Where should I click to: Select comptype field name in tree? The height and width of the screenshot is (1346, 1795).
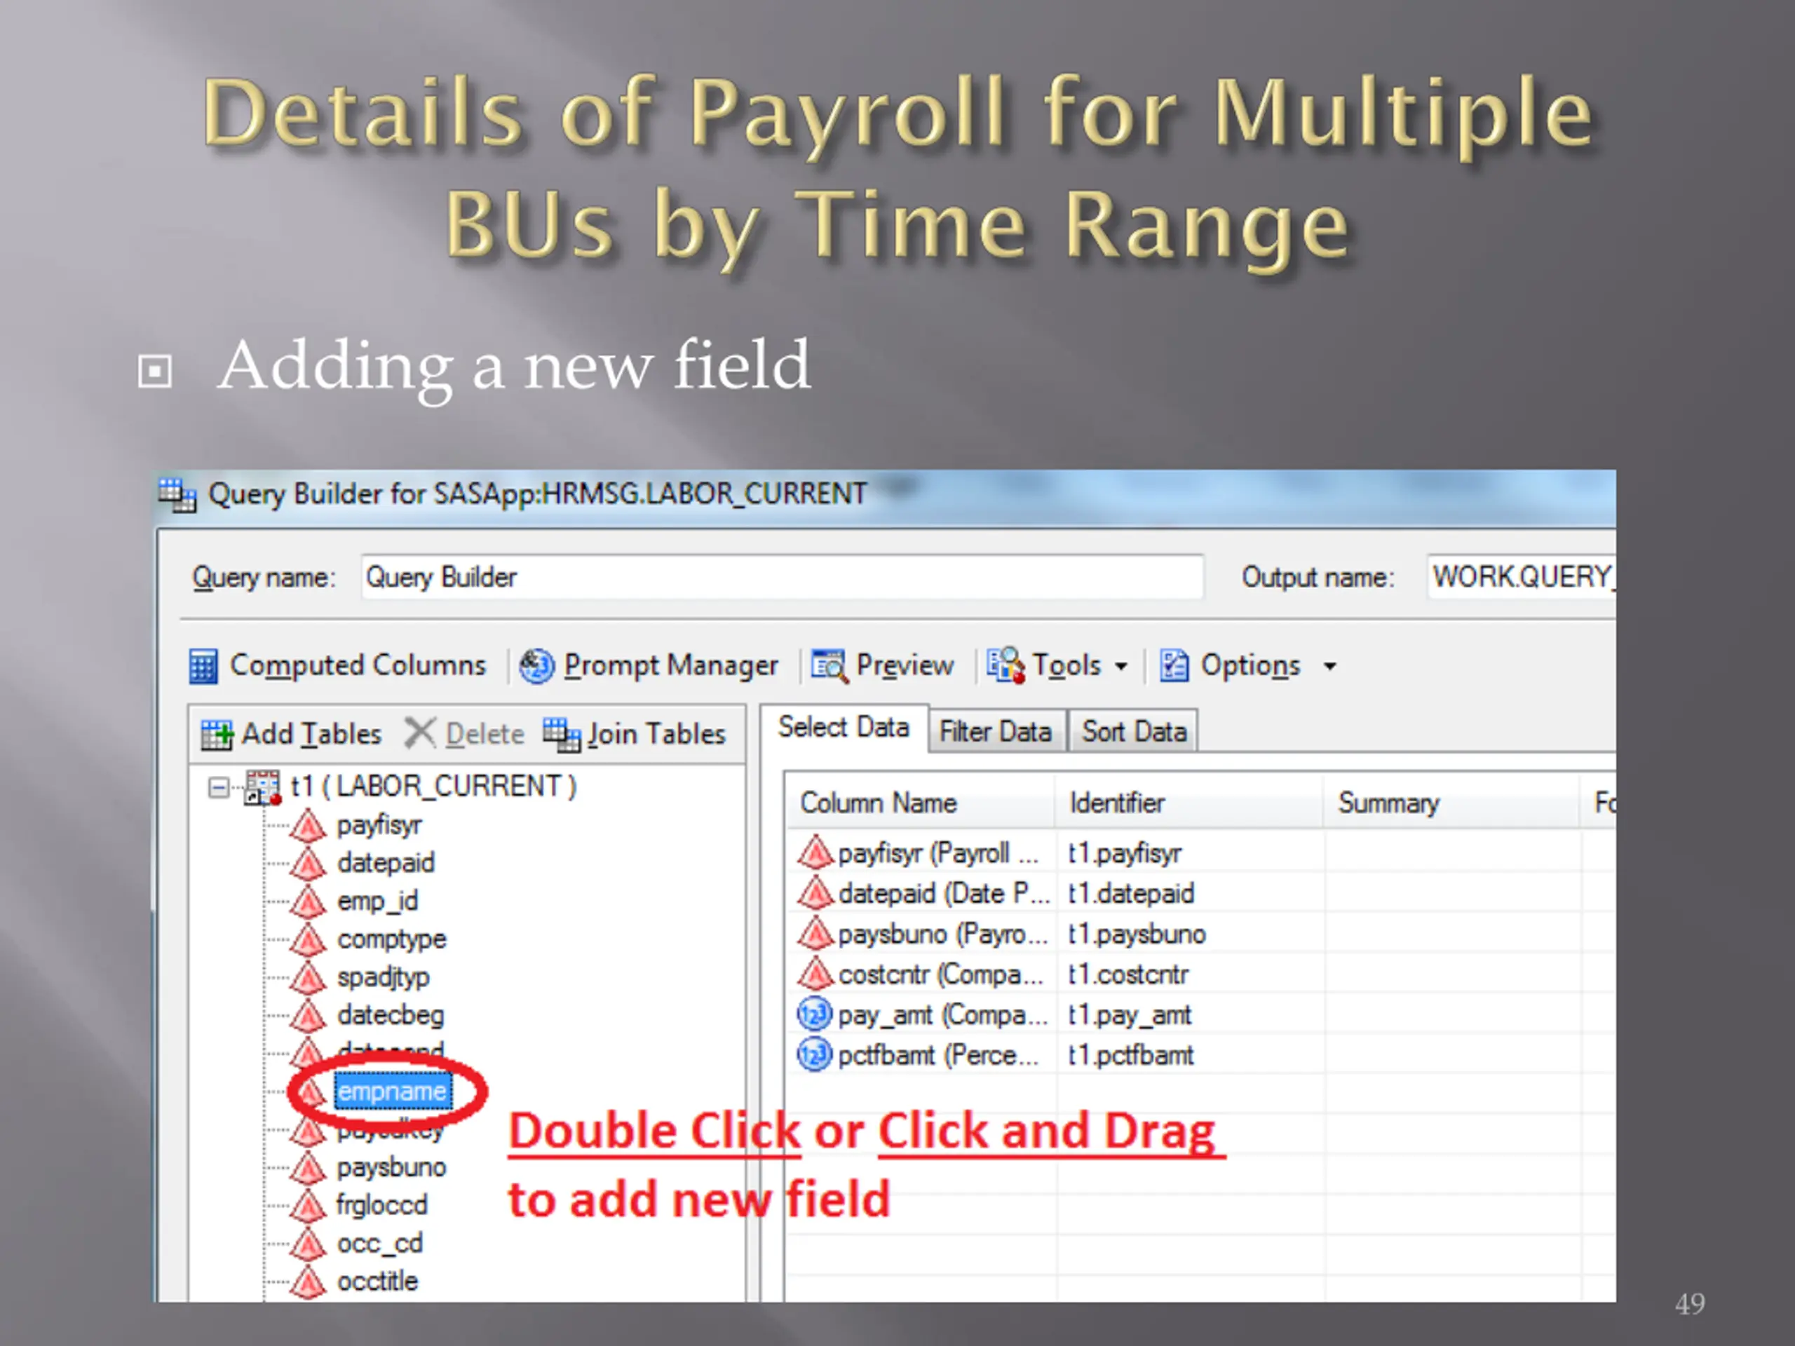(391, 940)
